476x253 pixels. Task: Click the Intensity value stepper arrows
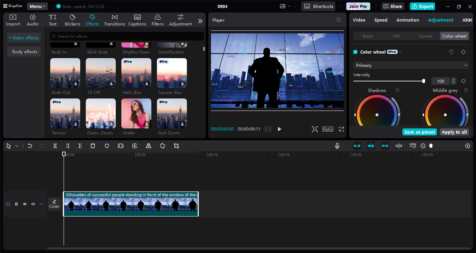click(x=454, y=81)
